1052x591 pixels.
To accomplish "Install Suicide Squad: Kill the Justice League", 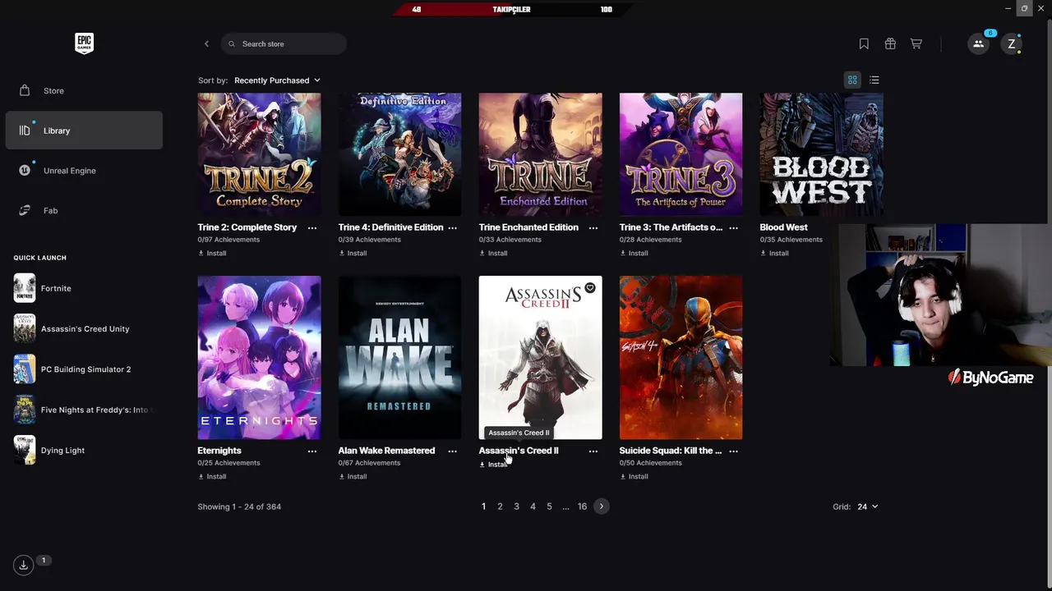I will point(634,476).
